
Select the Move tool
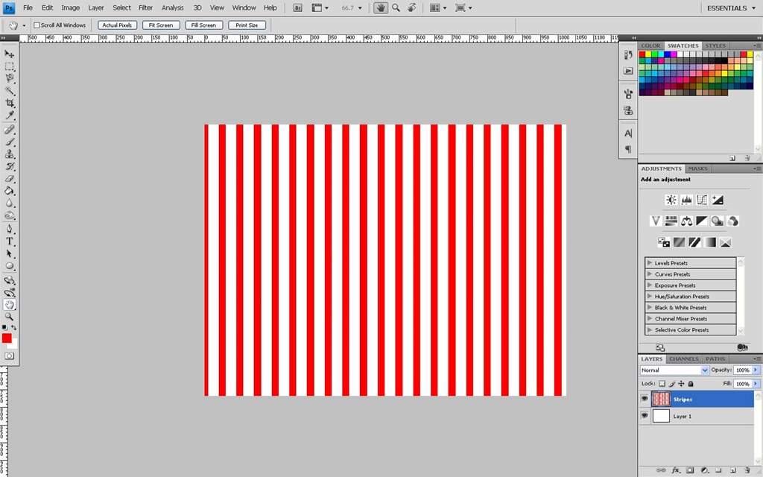(x=10, y=54)
